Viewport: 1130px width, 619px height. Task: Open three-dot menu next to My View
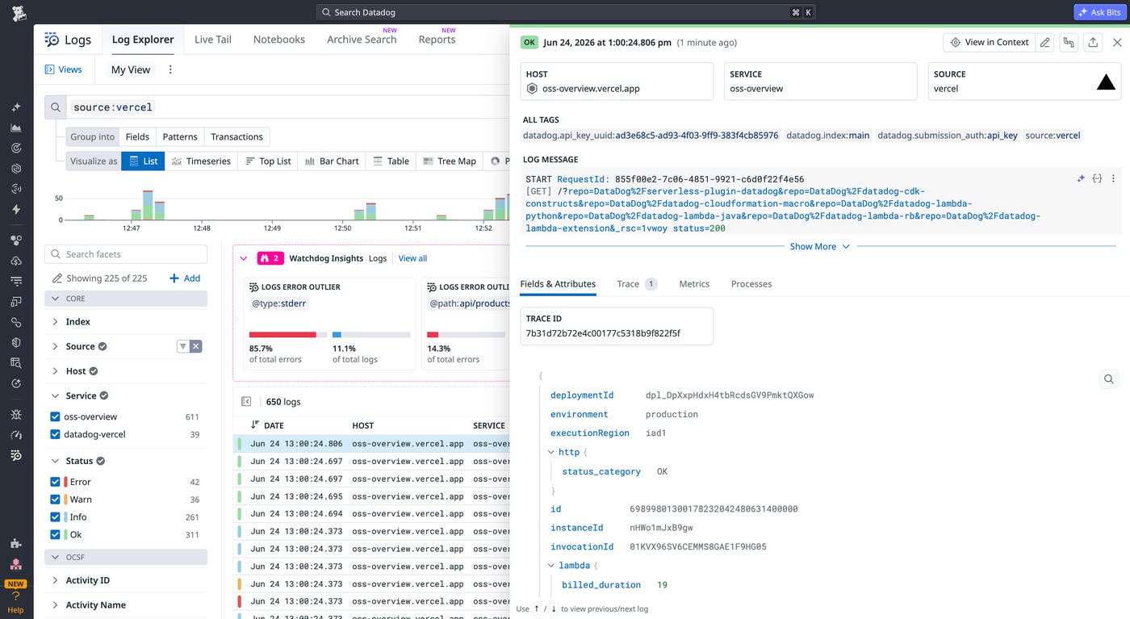(x=170, y=69)
